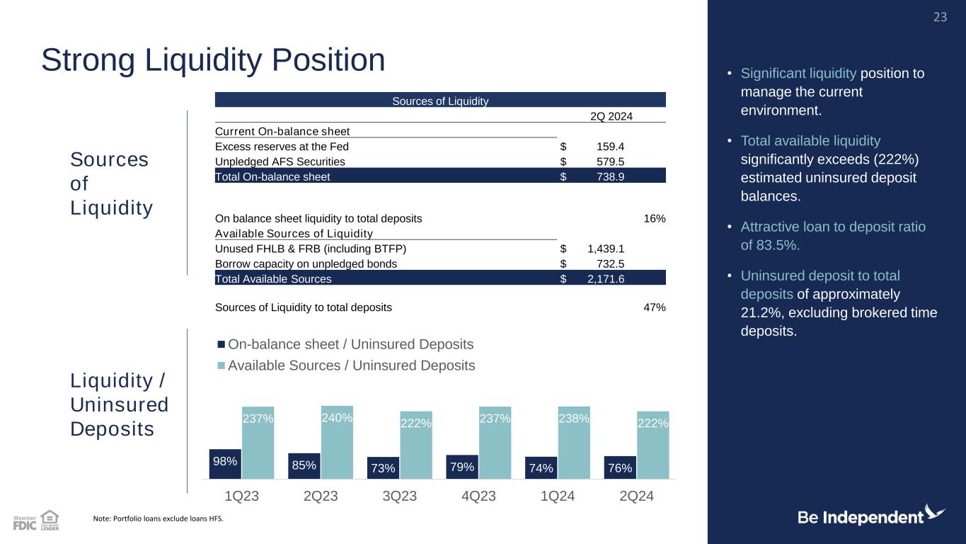Click the 2Q 2024 column heading

point(611,116)
